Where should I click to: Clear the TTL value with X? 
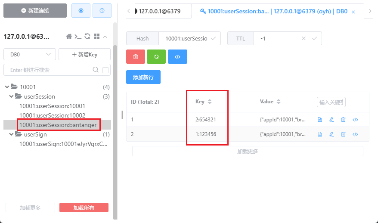304,39
